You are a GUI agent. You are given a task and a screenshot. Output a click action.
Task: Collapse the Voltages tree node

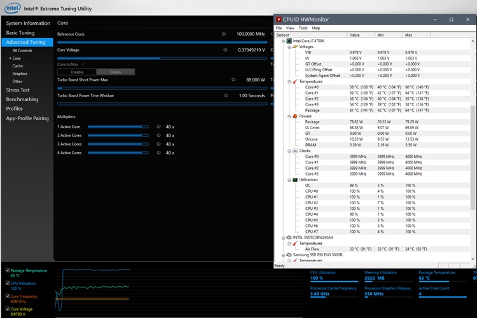click(289, 47)
